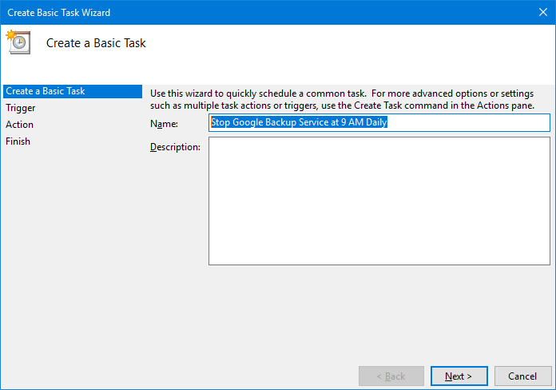Image resolution: width=556 pixels, height=390 pixels.
Task: Select the Finish step in sidebar
Action: (x=18, y=141)
